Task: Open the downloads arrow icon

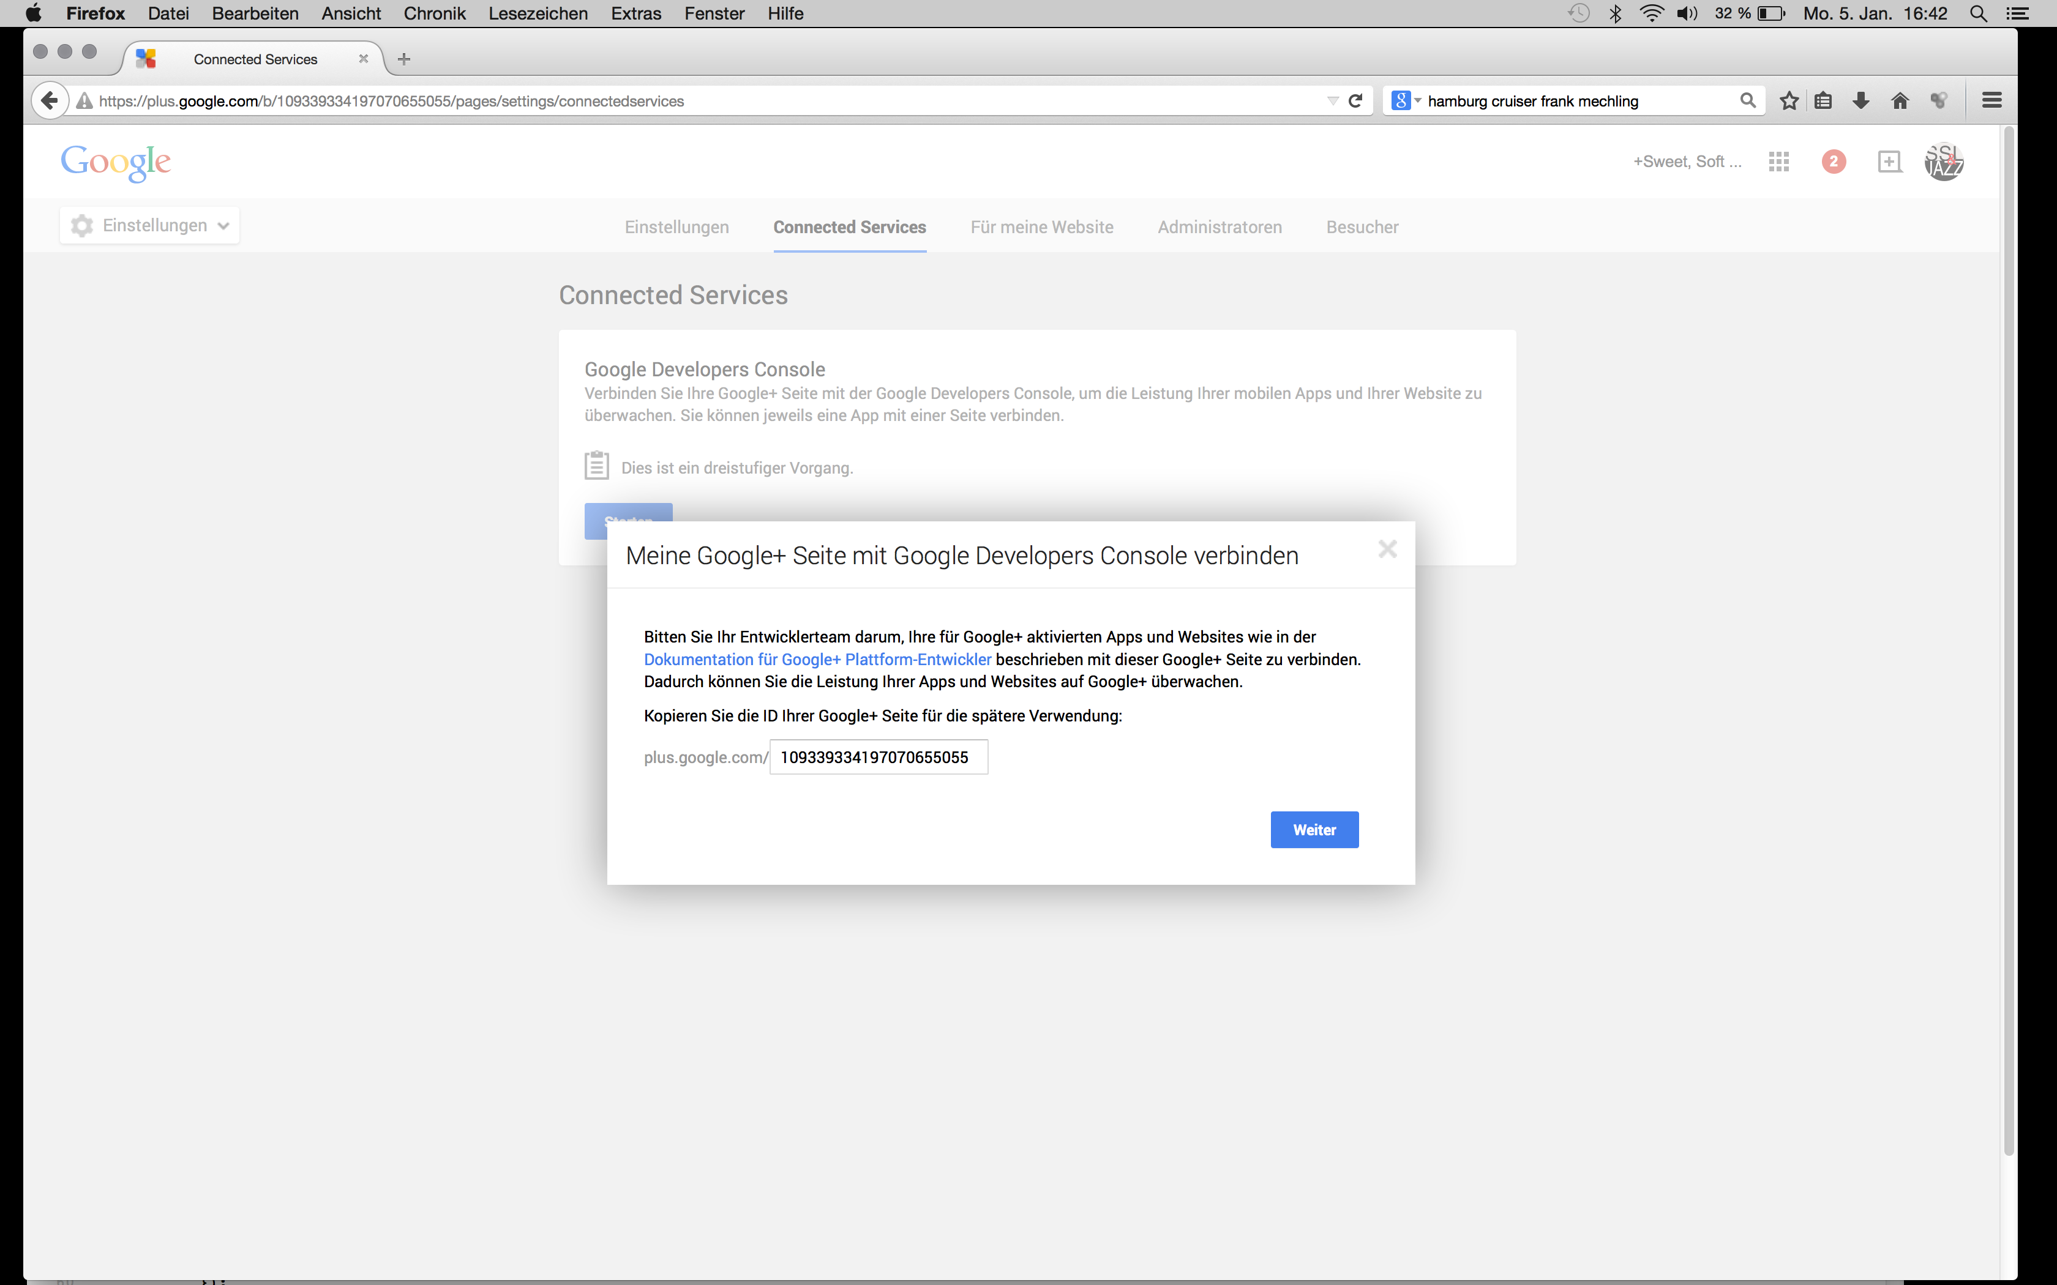Action: pos(1862,100)
